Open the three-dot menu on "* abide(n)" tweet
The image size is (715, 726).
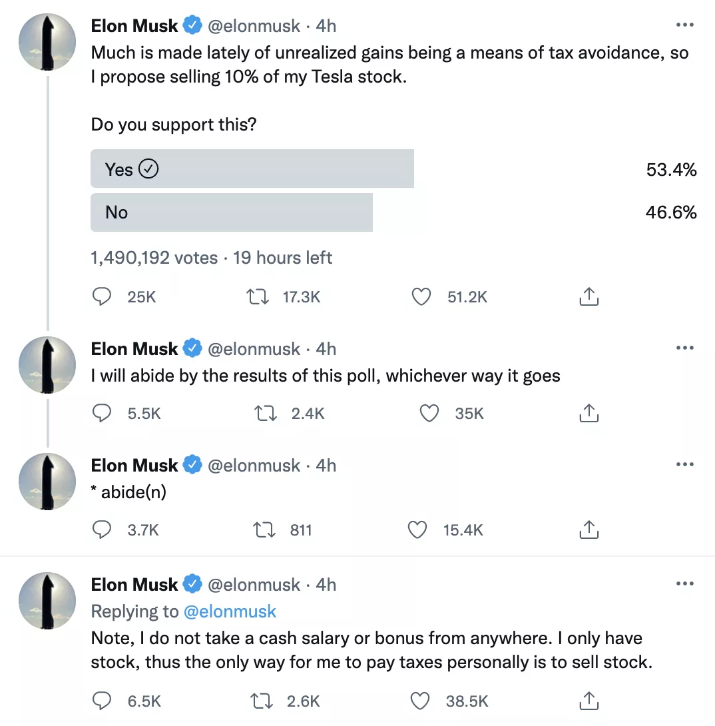684,465
